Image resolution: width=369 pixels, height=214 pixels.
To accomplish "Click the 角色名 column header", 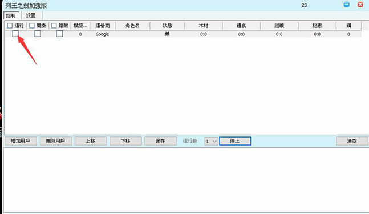I will pyautogui.click(x=132, y=26).
